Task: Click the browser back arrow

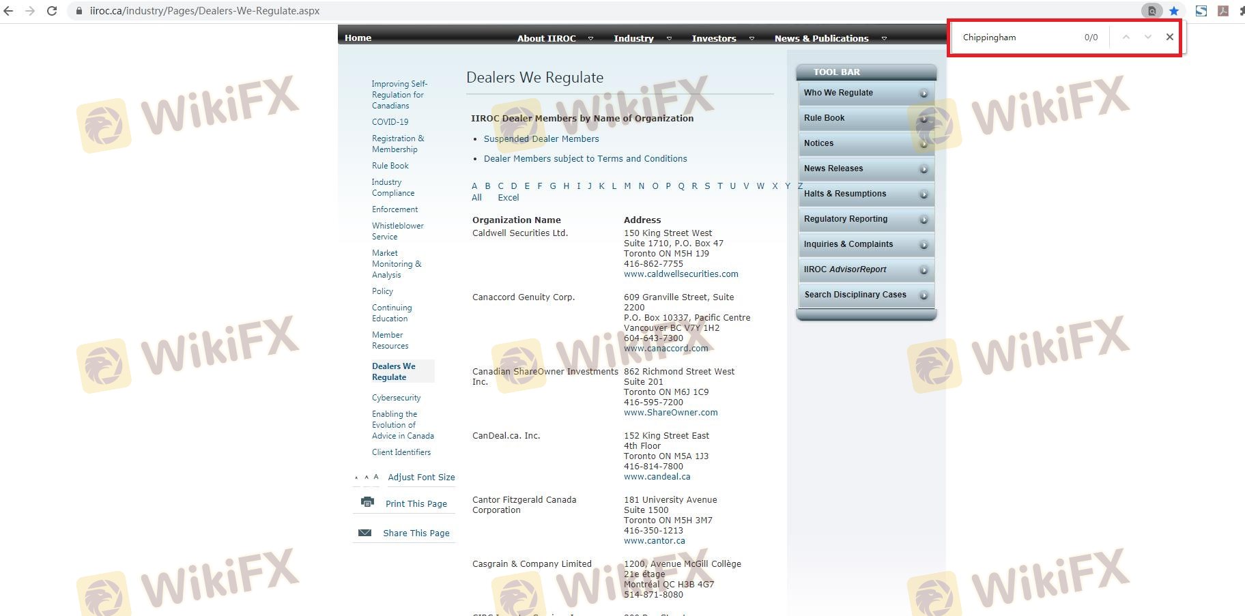Action: click(x=9, y=11)
